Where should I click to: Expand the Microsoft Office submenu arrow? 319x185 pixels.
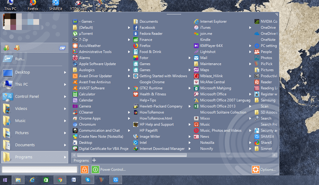pos(250,94)
